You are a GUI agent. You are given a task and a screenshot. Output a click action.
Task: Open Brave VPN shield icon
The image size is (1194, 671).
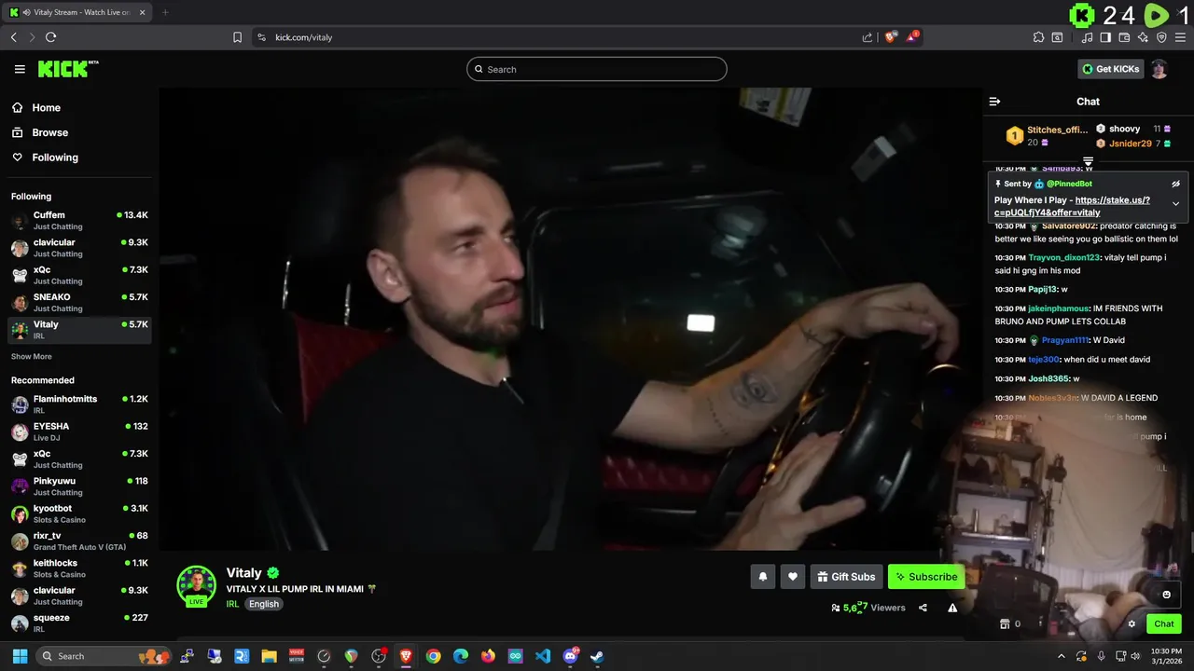pyautogui.click(x=1161, y=37)
